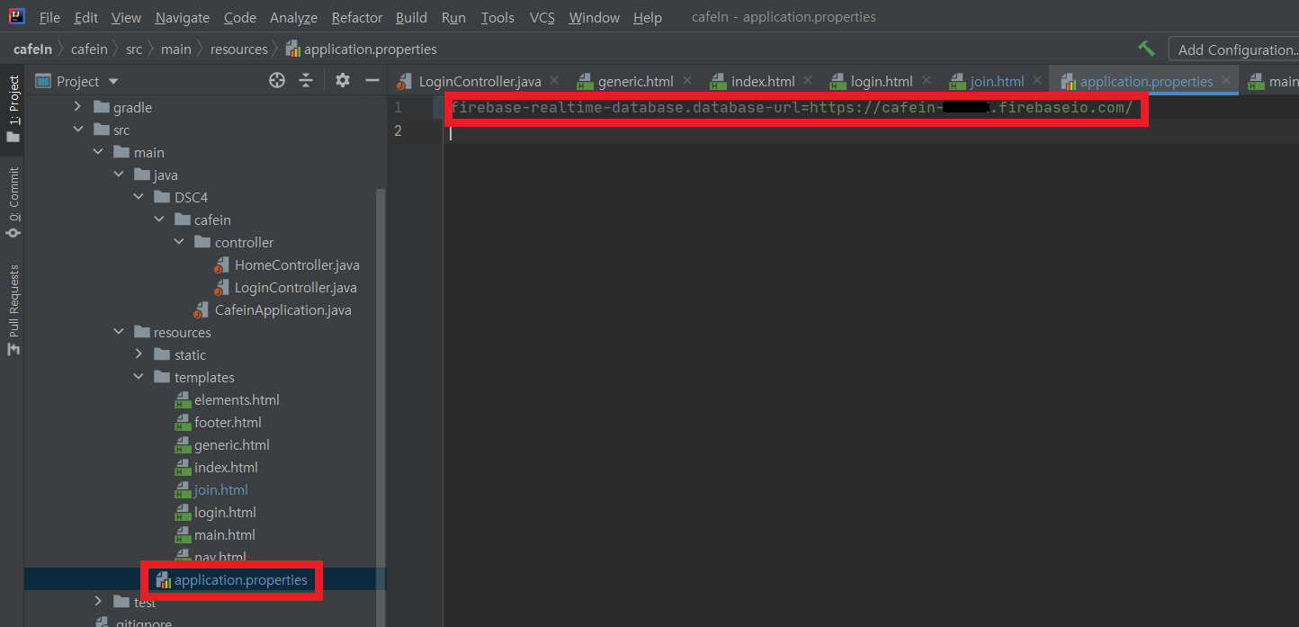This screenshot has width=1299, height=627.
Task: Expand the test folder
Action: pos(98,601)
